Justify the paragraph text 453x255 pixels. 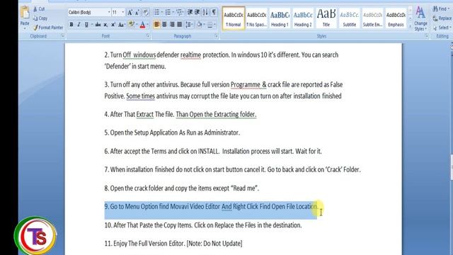pyautogui.click(x=179, y=25)
